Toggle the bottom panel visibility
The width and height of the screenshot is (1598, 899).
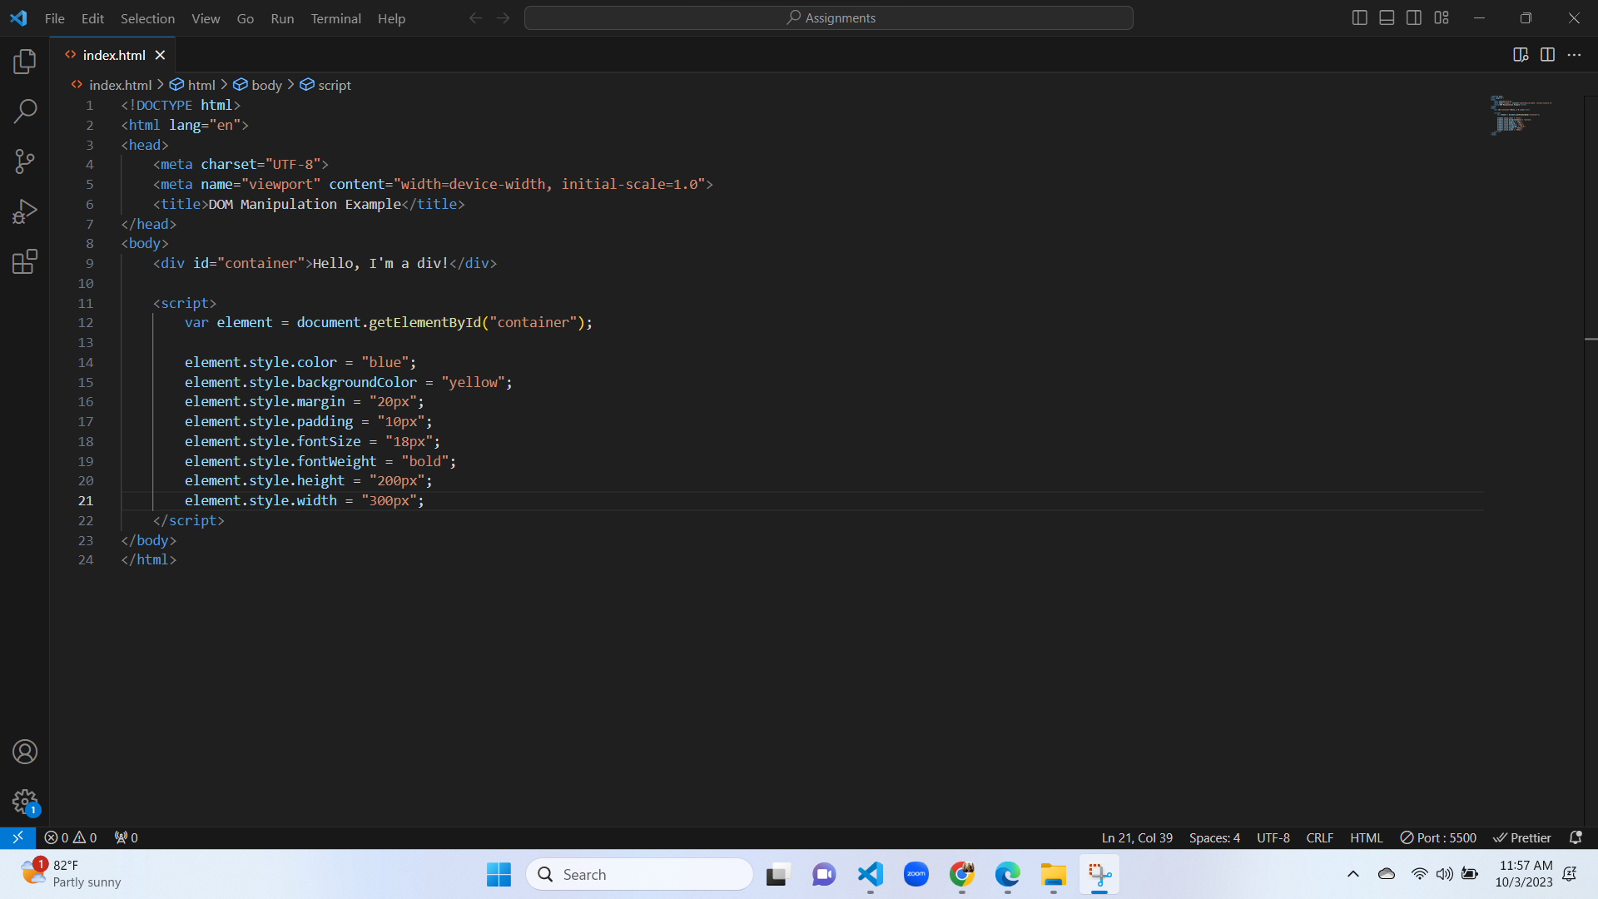tap(1387, 17)
